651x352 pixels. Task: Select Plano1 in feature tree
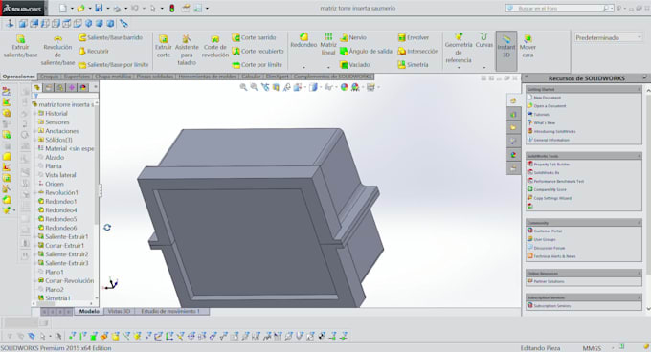[55, 272]
